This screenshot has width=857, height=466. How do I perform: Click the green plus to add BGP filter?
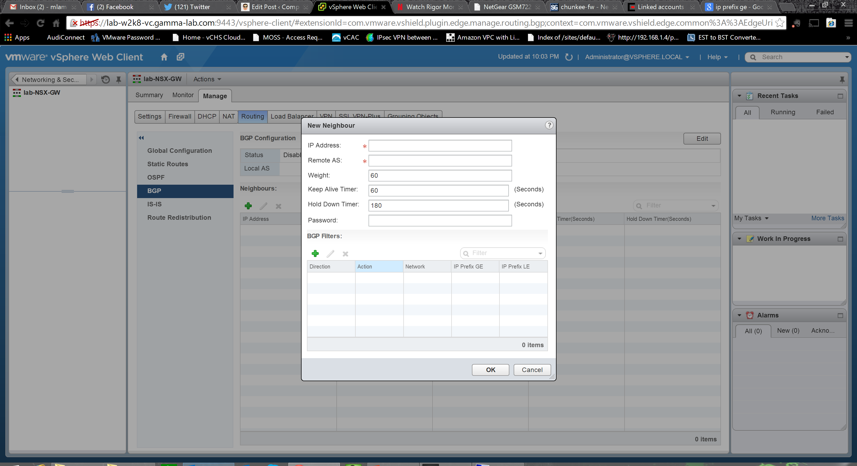click(x=315, y=253)
